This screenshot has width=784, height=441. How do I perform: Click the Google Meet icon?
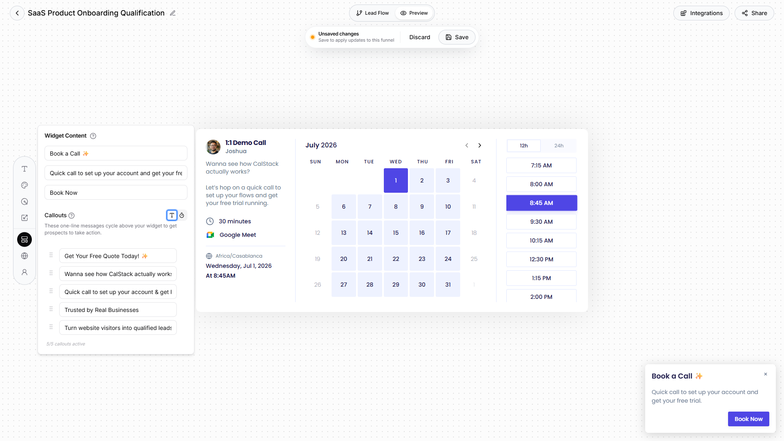coord(210,235)
